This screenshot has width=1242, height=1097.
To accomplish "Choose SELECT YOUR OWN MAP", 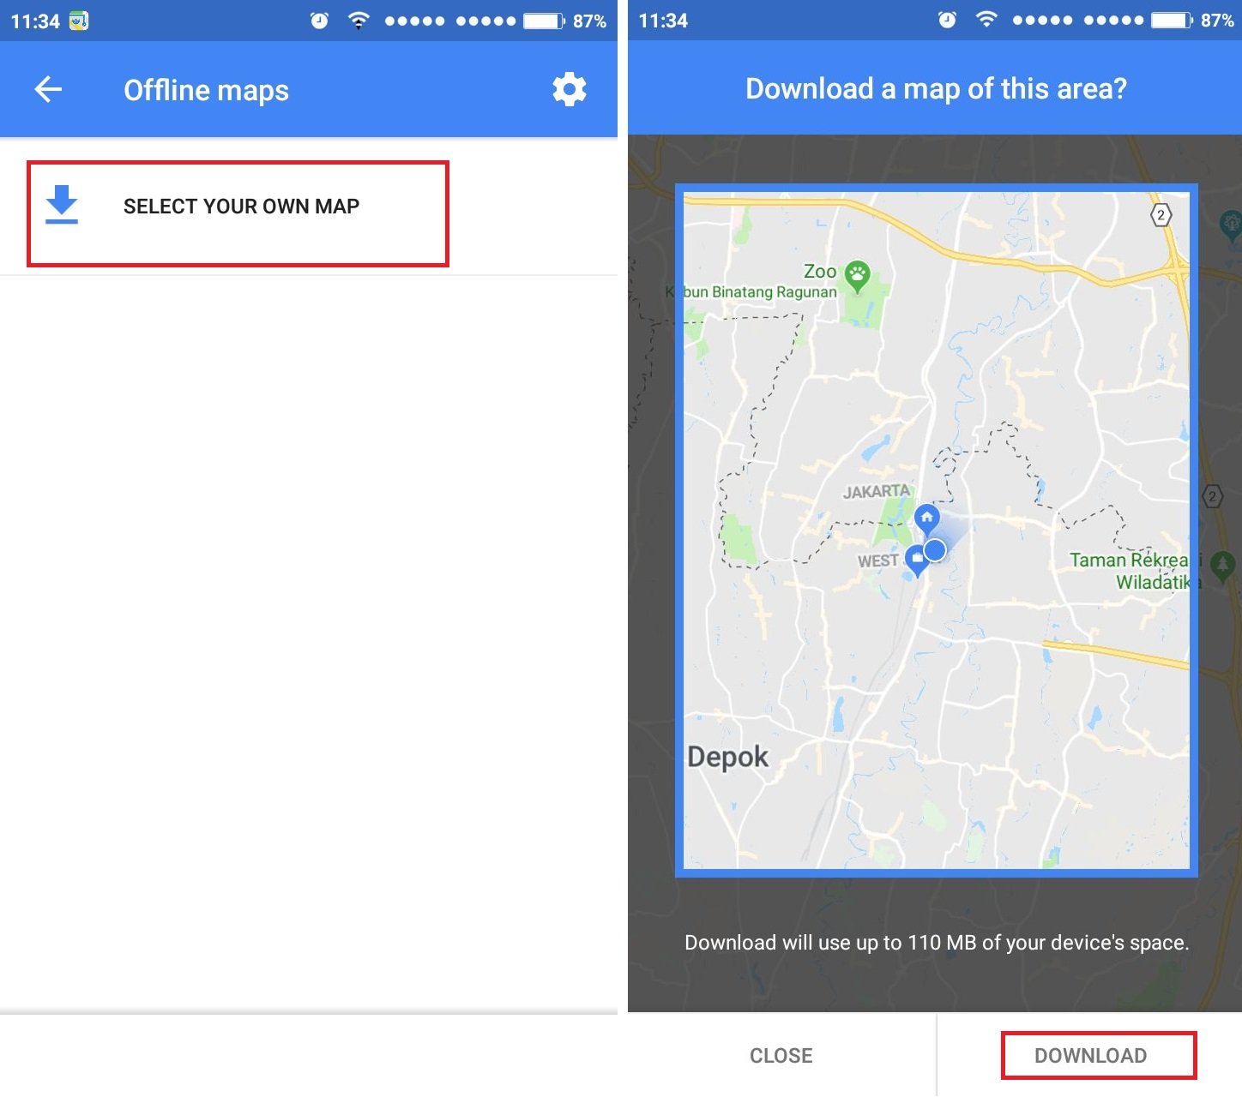I will (241, 207).
